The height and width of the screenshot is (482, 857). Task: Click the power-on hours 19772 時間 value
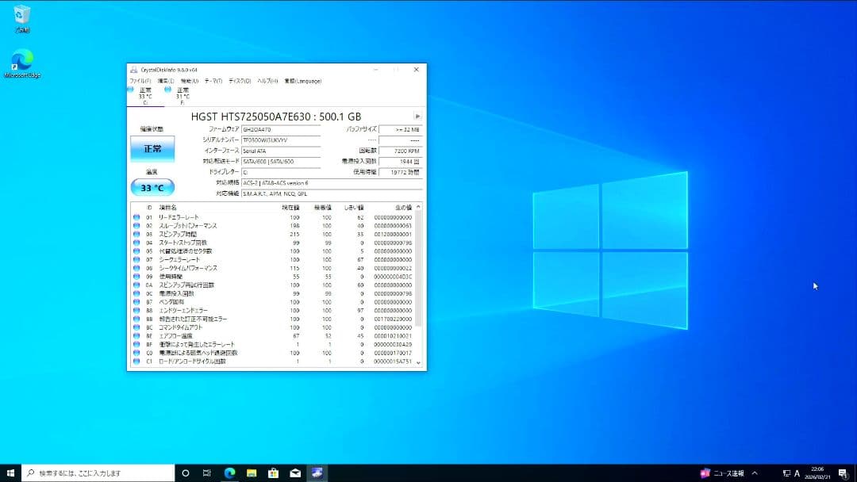pos(401,172)
